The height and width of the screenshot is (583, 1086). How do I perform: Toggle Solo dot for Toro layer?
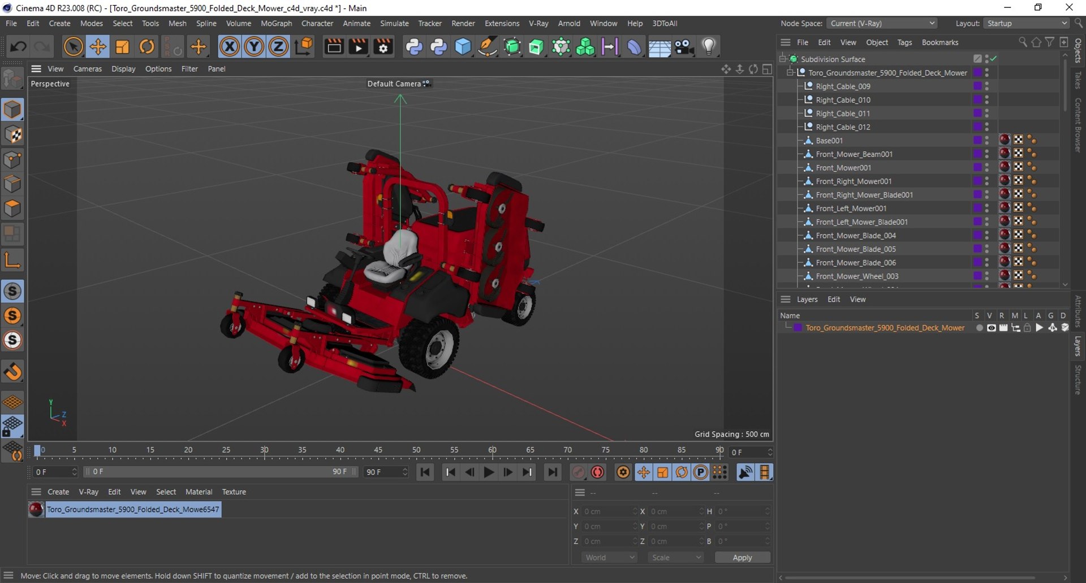[x=979, y=328]
